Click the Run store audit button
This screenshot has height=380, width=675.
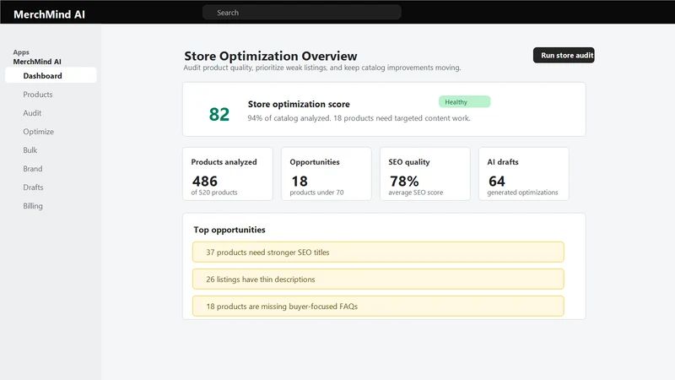coord(564,55)
